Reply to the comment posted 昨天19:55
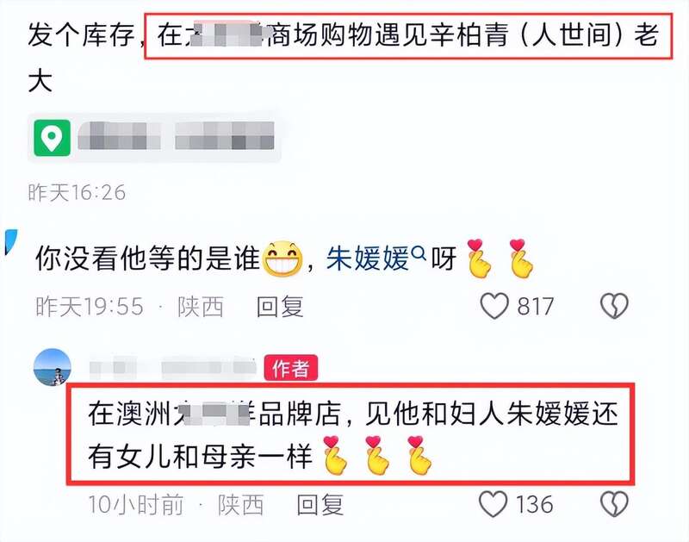The image size is (689, 542). pos(280,307)
